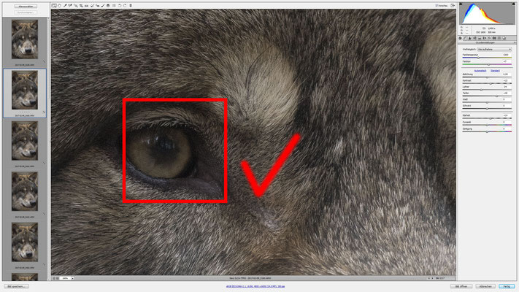The height and width of the screenshot is (292, 519).
Task: Click the Belichtung slider handle
Action: pos(487,77)
